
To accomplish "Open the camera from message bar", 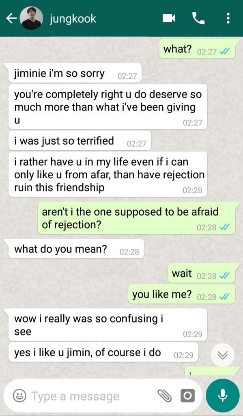I will pyautogui.click(x=187, y=396).
